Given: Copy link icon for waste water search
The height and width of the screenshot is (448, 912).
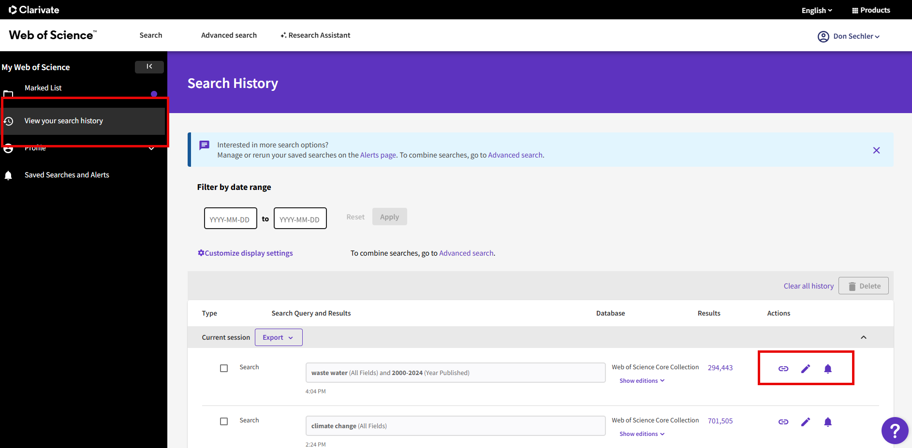Looking at the screenshot, I should [783, 369].
